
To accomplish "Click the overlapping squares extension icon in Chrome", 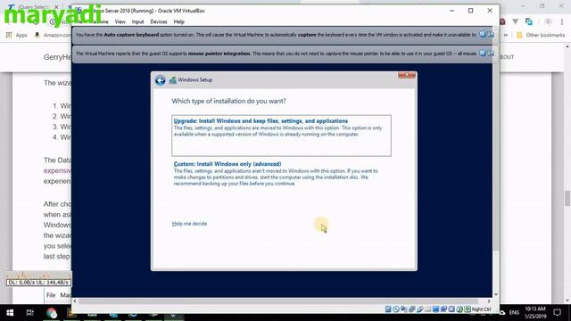I will click(x=529, y=21).
